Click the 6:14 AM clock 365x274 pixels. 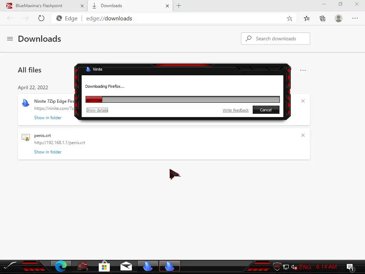(x=327, y=267)
